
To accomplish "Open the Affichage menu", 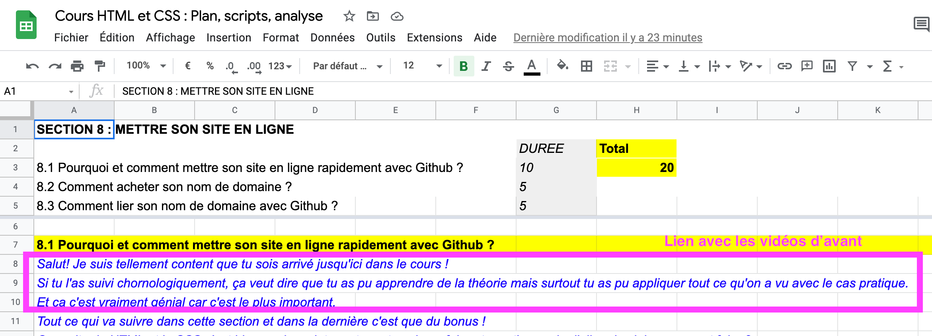I will pyautogui.click(x=170, y=37).
